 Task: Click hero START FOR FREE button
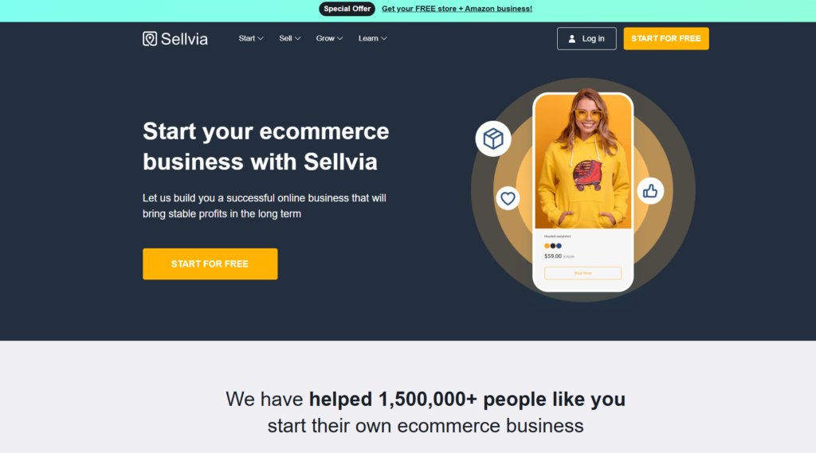(210, 264)
